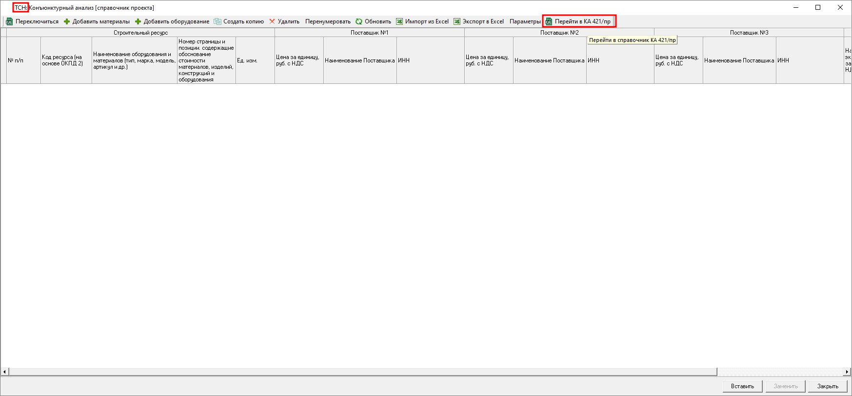Click the Добавить оборудование plus icon

(x=138, y=21)
